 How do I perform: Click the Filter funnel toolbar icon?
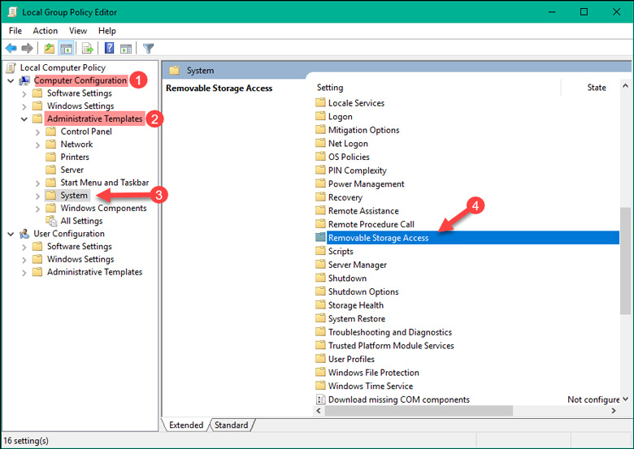[x=148, y=49]
